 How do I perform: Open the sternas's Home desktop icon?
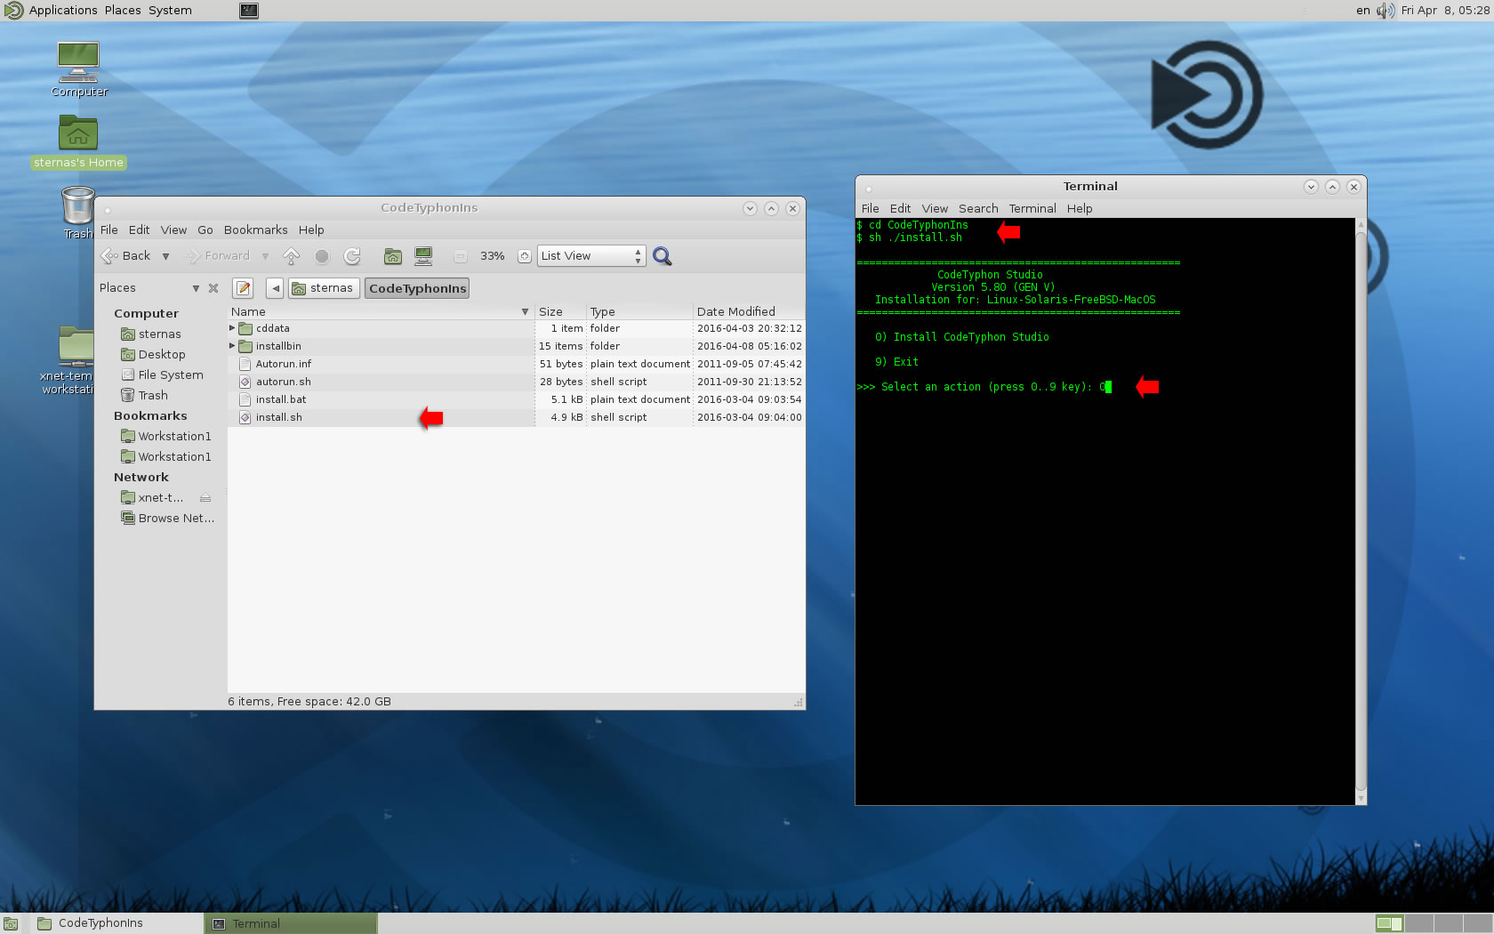tap(78, 142)
